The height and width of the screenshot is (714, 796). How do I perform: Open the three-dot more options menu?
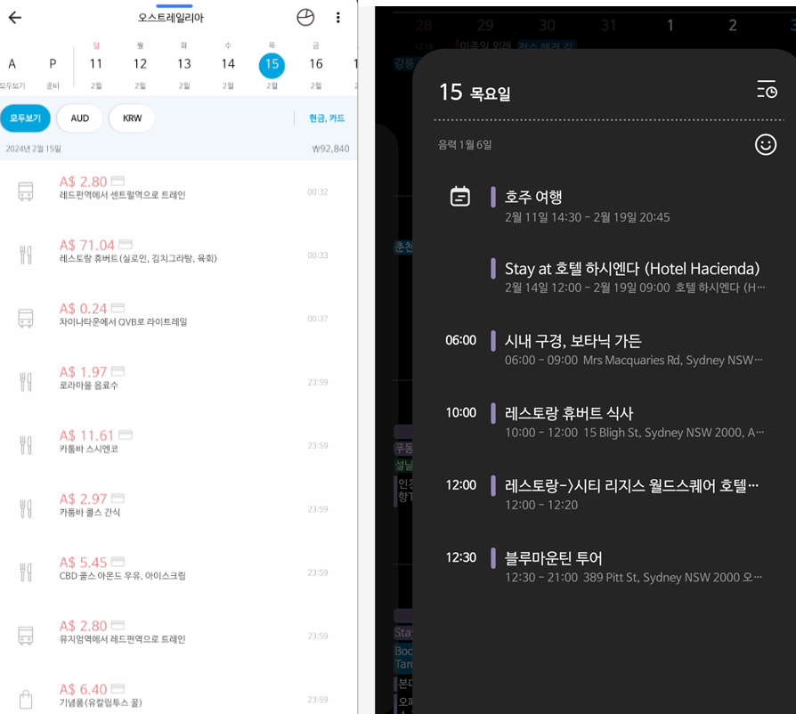338,18
